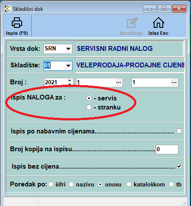191x206 pixels.
Task: Sort order by šifri radio
Action: pyautogui.click(x=51, y=184)
